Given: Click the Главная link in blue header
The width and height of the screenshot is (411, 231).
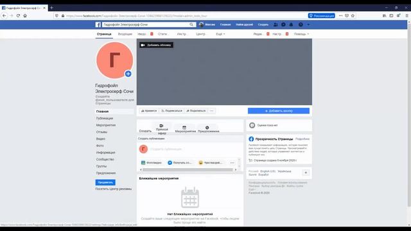Looking at the screenshot, I should 225,24.
